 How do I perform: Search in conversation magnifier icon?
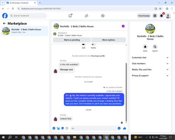[155, 47]
